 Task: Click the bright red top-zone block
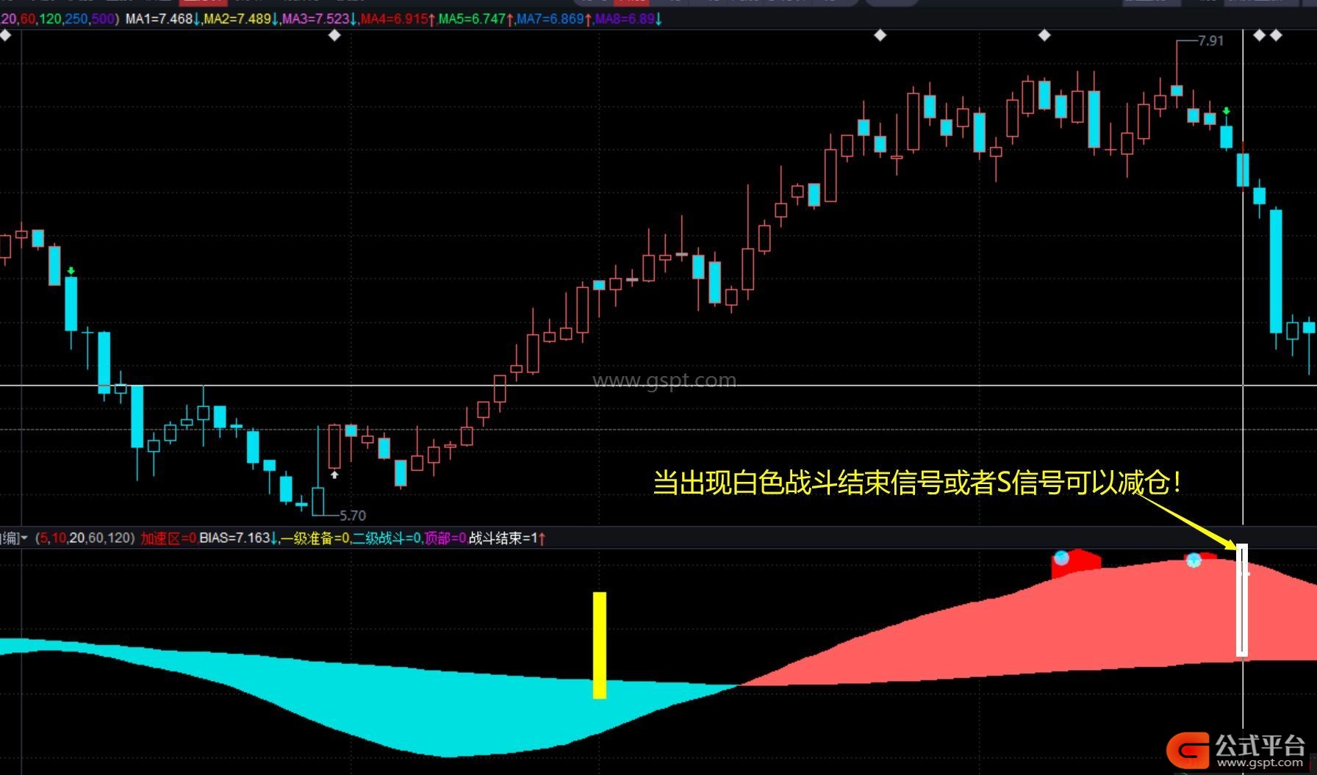[1080, 562]
